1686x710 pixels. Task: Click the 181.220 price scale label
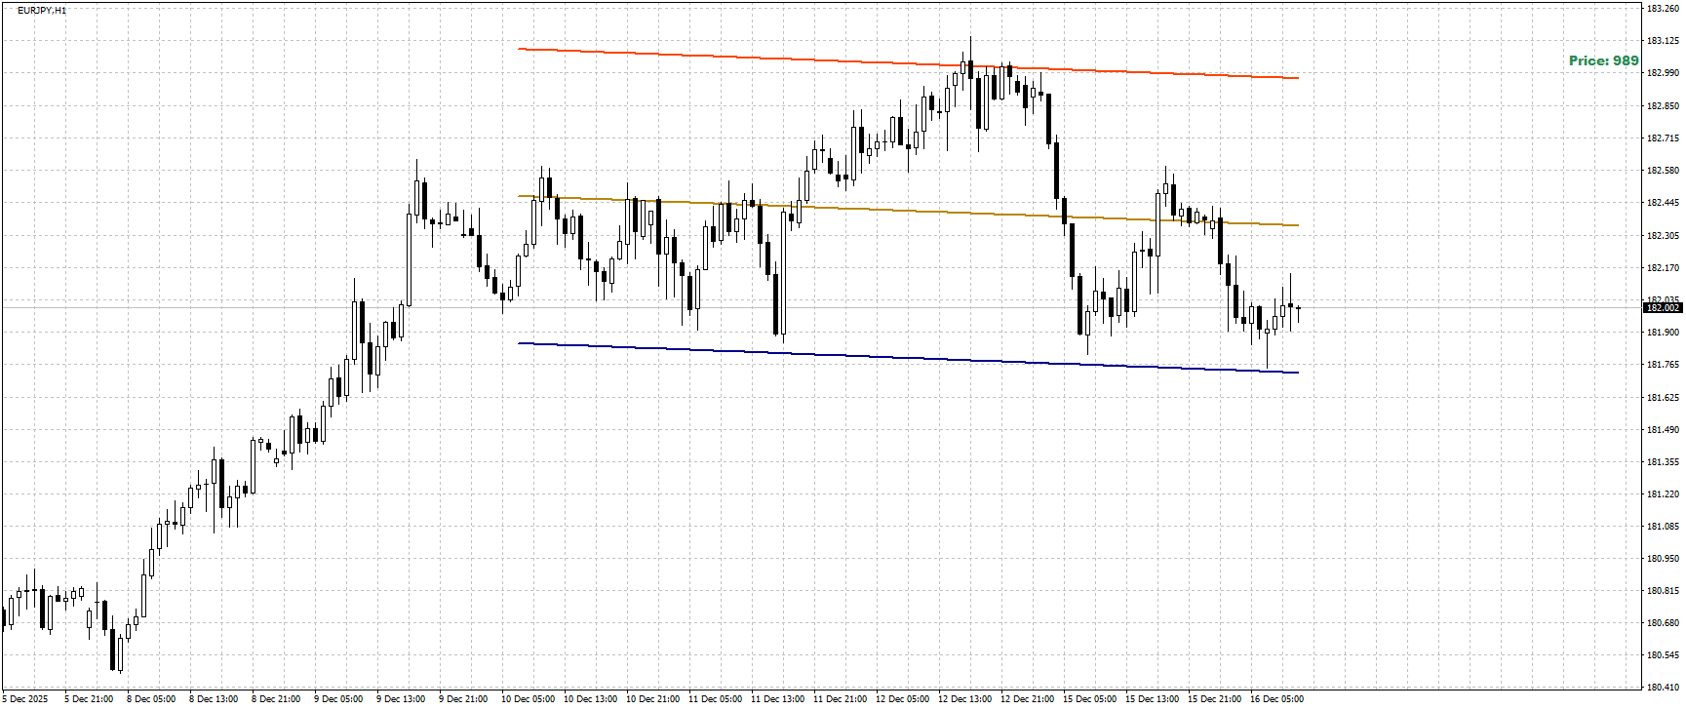point(1663,494)
